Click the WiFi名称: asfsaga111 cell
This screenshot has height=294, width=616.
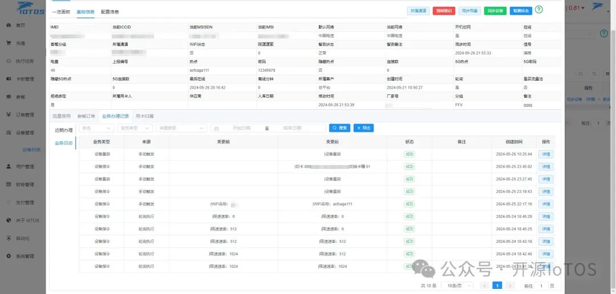[x=333, y=204]
